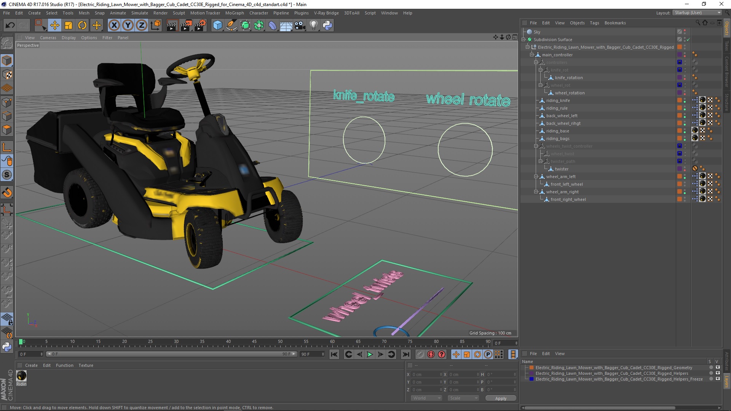Click the Go to Start playback button

(334, 355)
